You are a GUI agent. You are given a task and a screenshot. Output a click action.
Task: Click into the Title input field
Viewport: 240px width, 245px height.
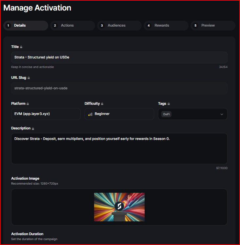tap(119, 57)
